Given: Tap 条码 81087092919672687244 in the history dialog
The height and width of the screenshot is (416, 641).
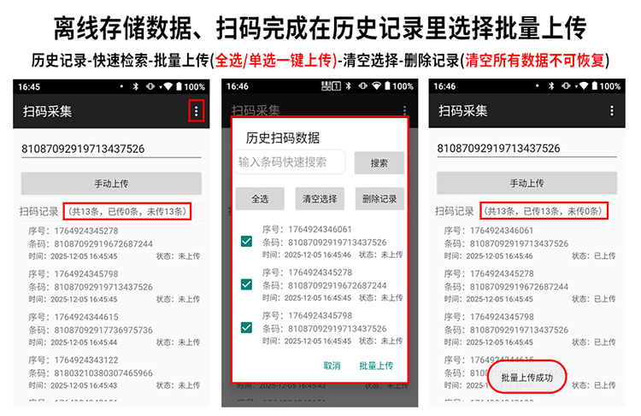Looking at the screenshot, I should pyautogui.click(x=324, y=285).
